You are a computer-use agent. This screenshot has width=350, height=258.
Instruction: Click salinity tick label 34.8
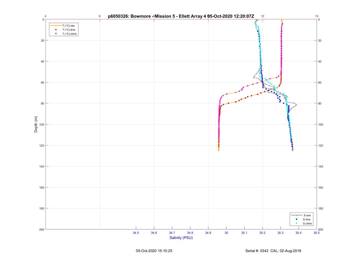tap(190, 233)
